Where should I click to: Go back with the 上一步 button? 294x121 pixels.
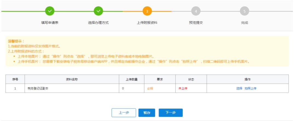pos(124,112)
